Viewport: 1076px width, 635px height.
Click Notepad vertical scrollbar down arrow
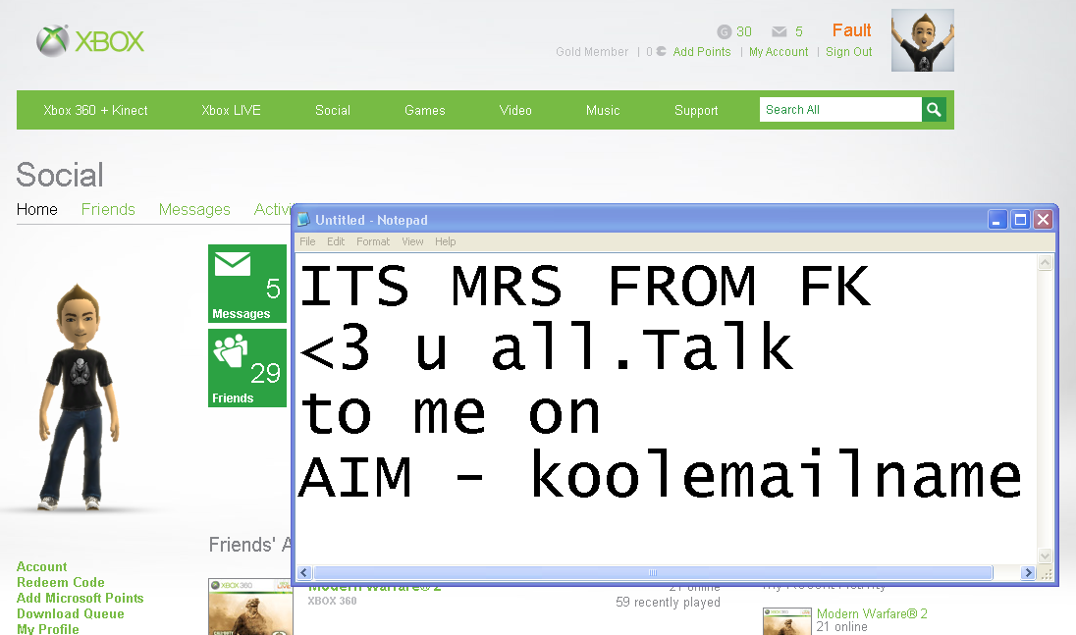click(x=1046, y=556)
